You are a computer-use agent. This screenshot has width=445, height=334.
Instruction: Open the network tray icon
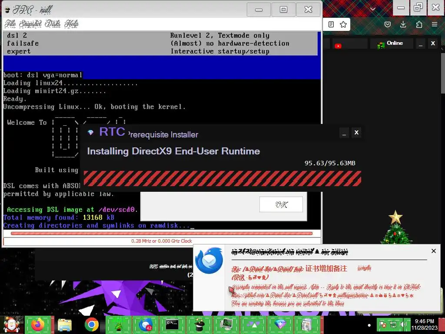click(x=393, y=324)
